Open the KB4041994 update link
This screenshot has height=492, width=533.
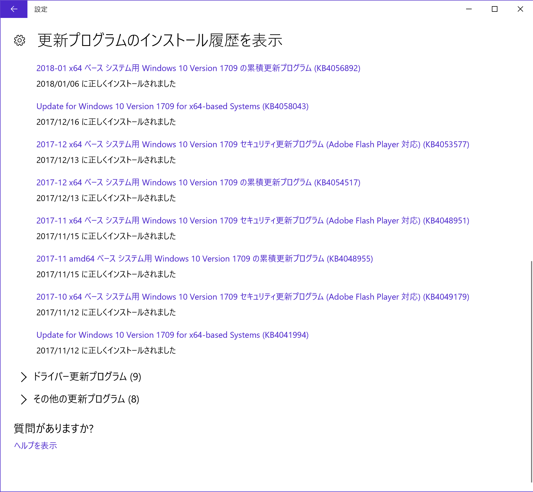coord(172,335)
